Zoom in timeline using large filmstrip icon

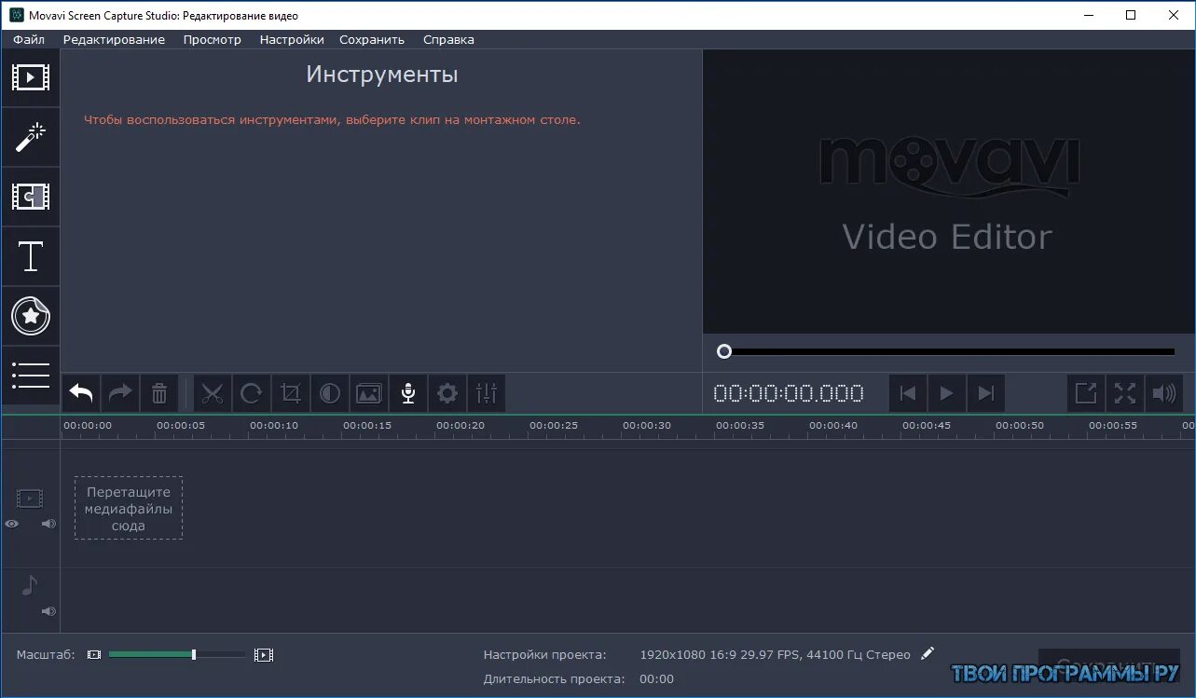(x=264, y=655)
